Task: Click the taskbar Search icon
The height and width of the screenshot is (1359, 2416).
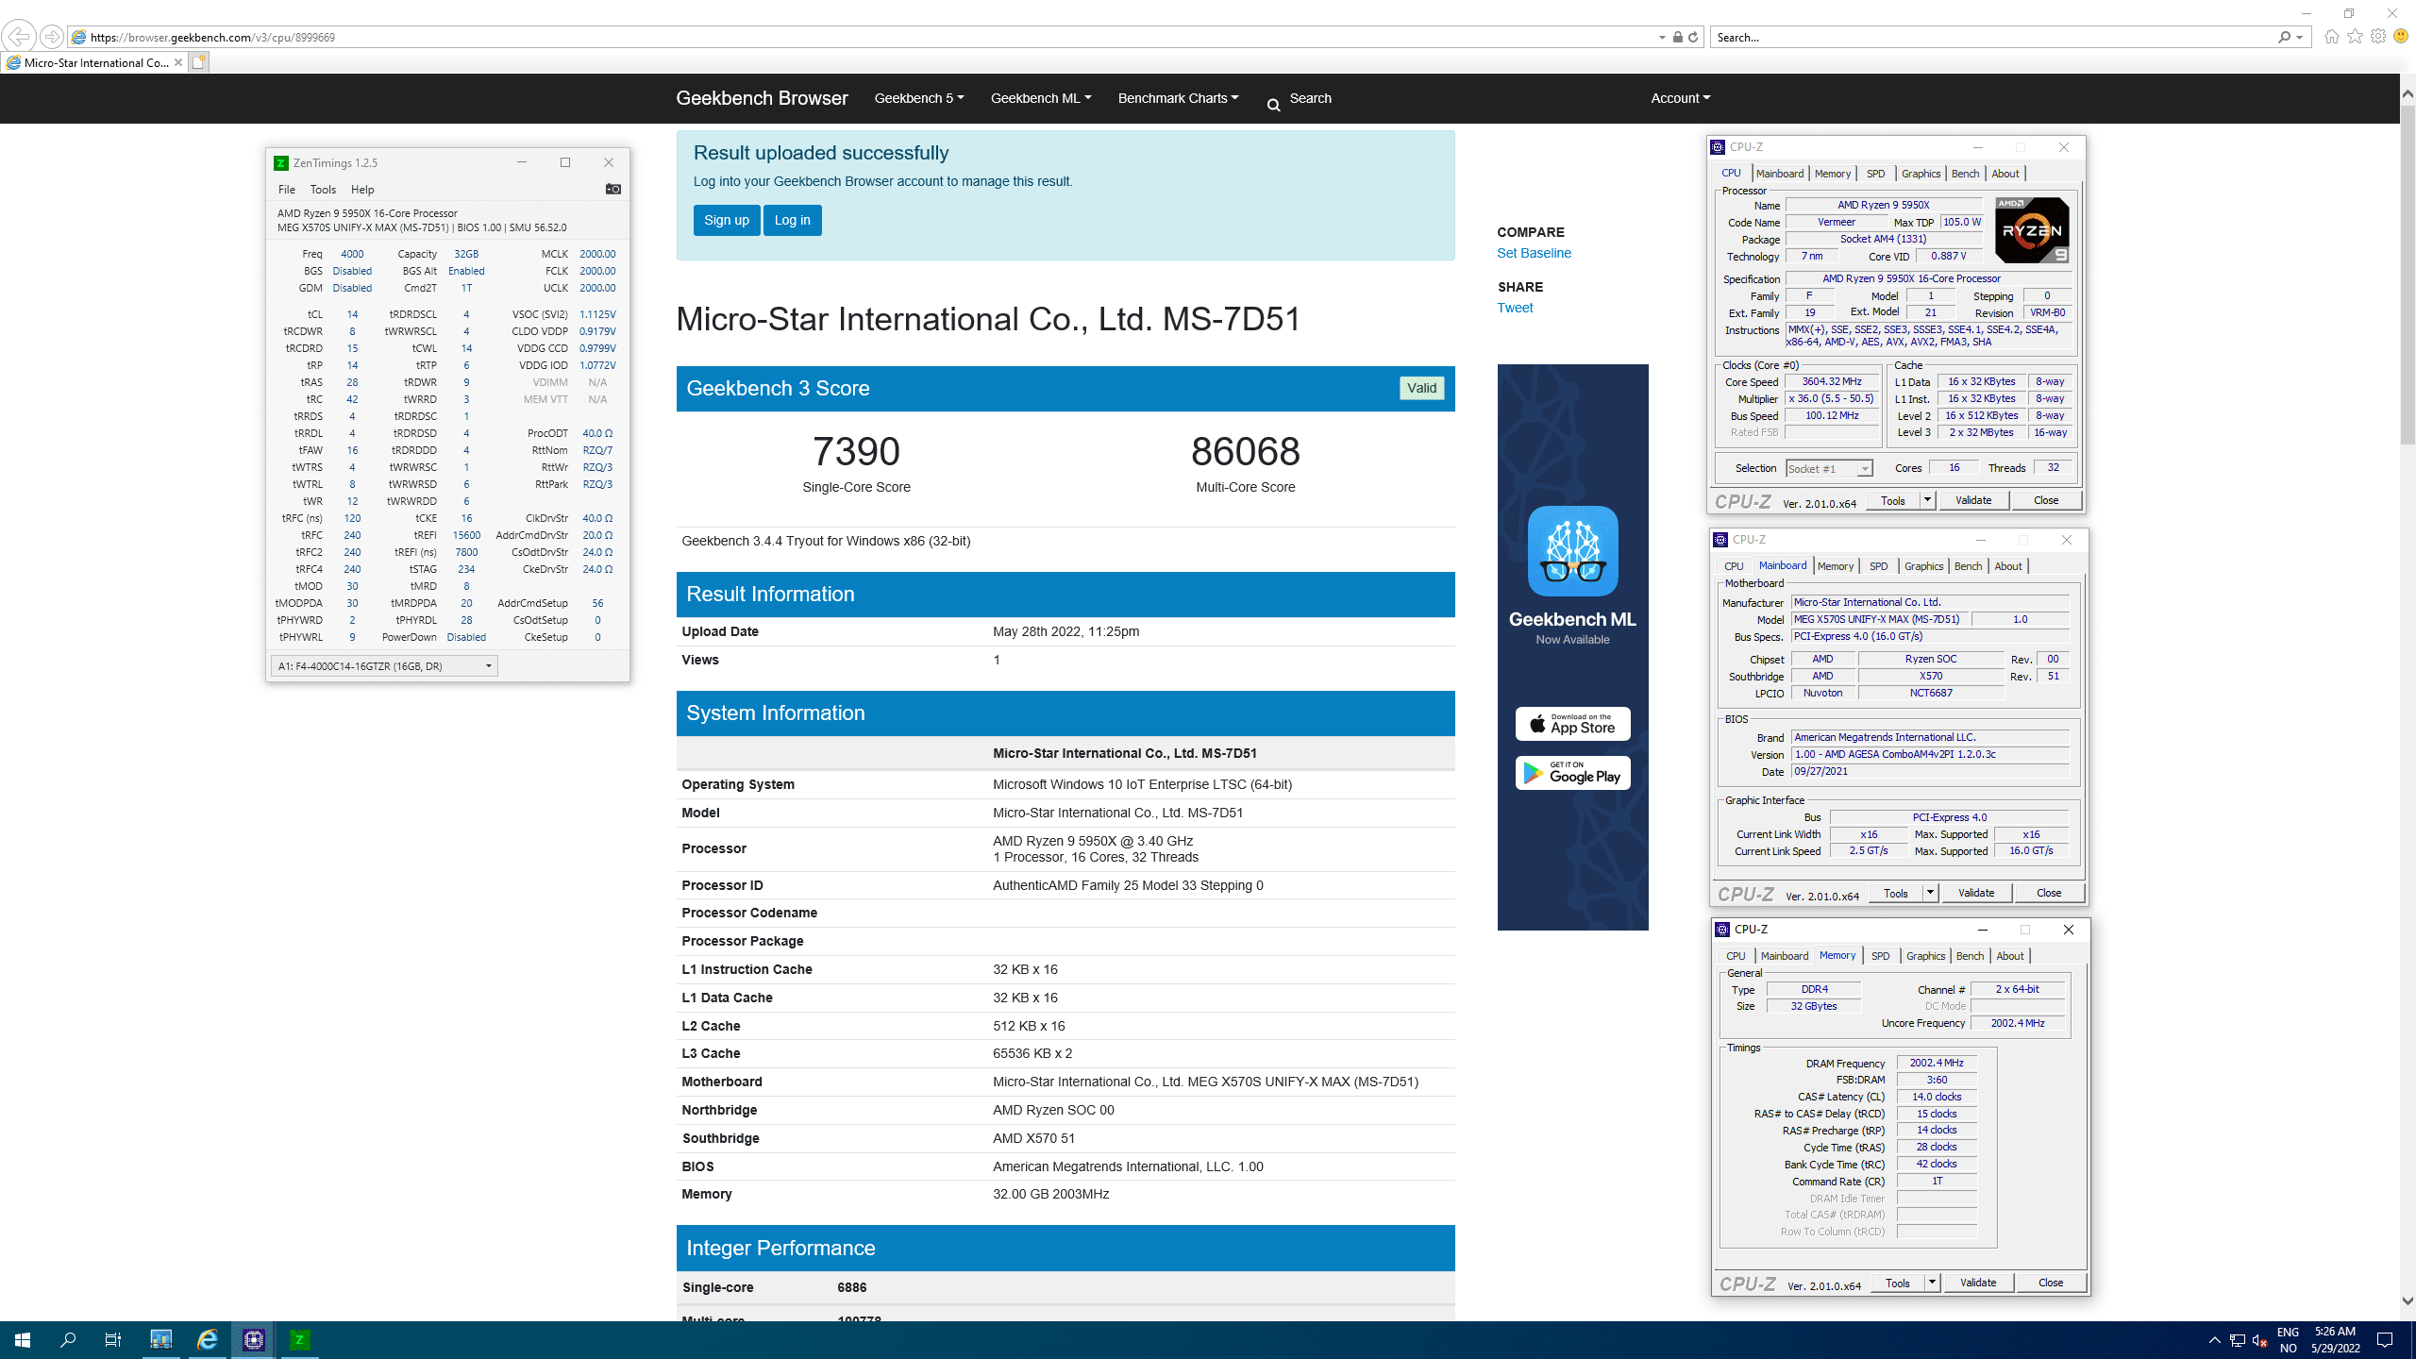Action: point(68,1339)
